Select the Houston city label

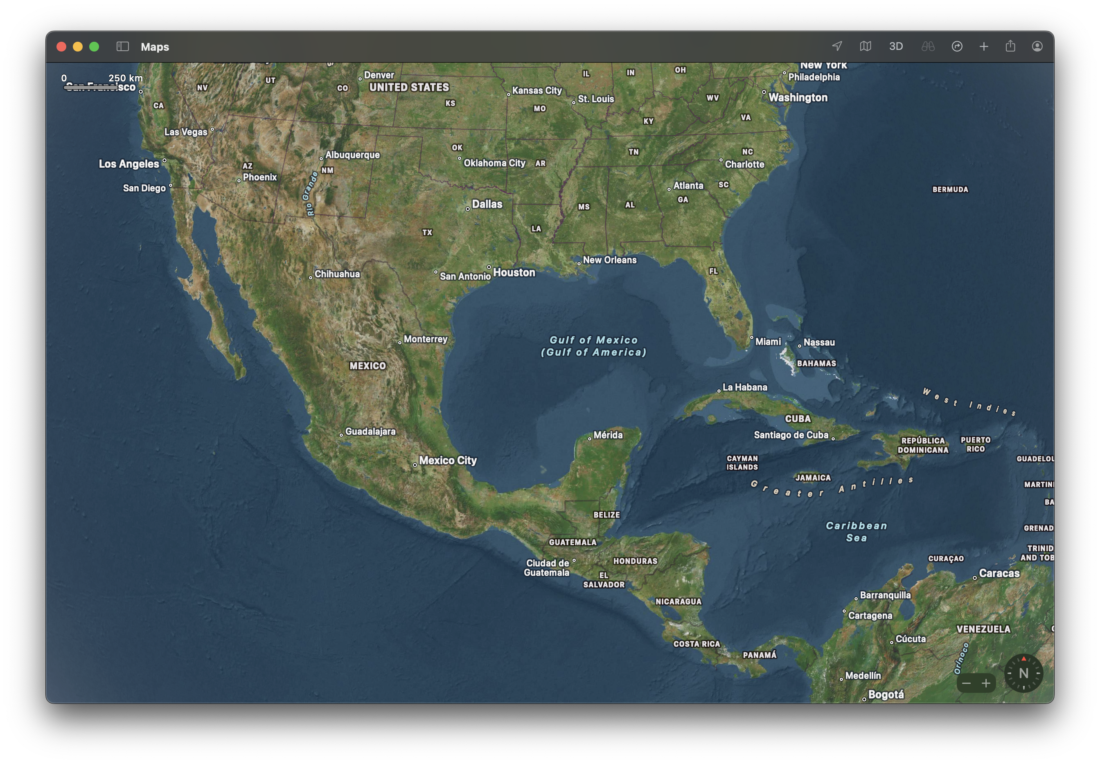coord(514,272)
